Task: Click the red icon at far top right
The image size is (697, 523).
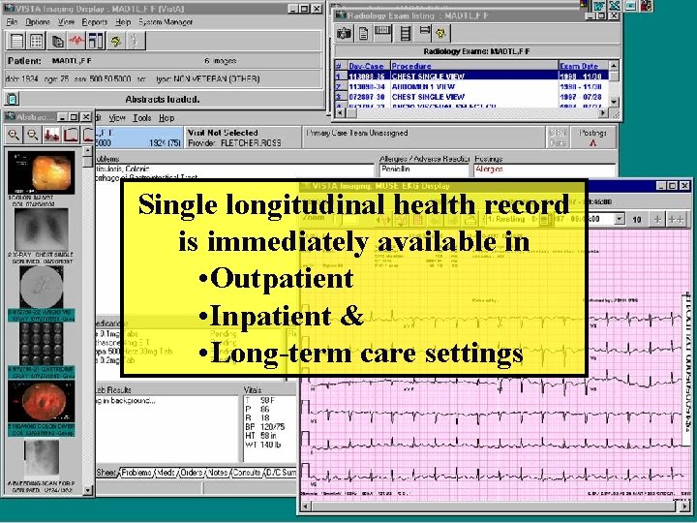Action: (x=647, y=6)
